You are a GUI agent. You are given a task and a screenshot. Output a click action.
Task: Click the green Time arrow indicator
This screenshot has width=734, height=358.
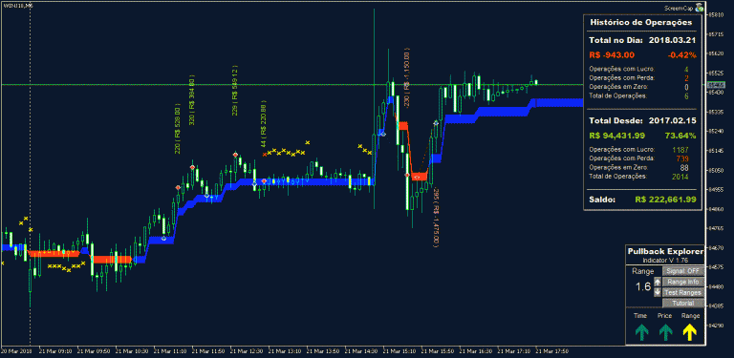point(642,332)
